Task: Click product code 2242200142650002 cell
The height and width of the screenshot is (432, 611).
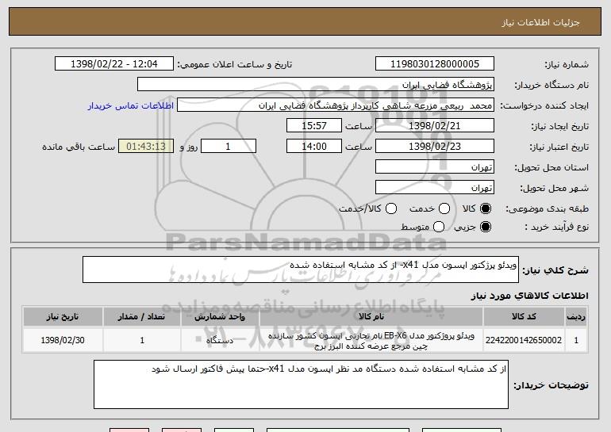Action: point(524,340)
